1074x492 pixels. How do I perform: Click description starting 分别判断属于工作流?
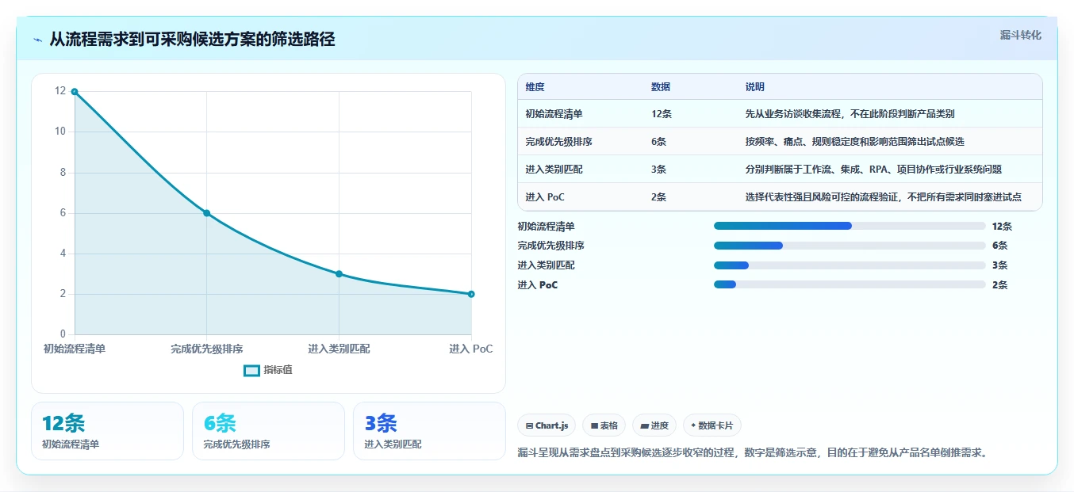click(x=873, y=170)
